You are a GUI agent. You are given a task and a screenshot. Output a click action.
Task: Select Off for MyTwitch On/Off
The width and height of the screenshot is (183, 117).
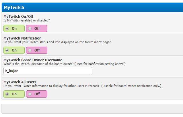30,29
